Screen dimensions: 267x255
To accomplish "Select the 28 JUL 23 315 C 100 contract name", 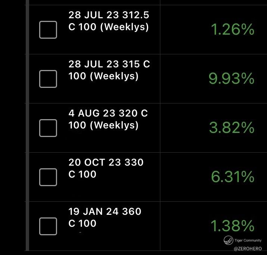I will click(109, 70).
